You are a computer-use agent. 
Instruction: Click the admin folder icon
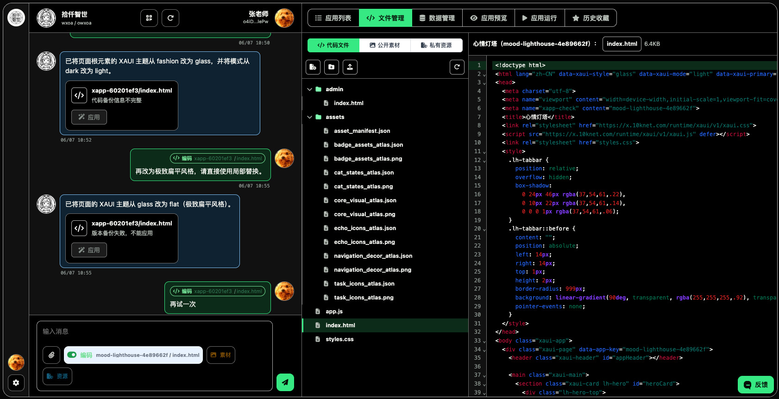click(319, 89)
